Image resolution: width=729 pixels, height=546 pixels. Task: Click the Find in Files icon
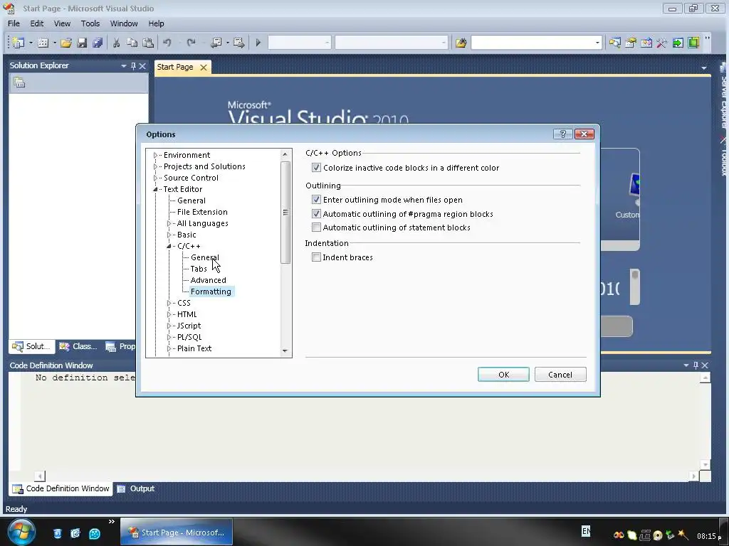461,43
